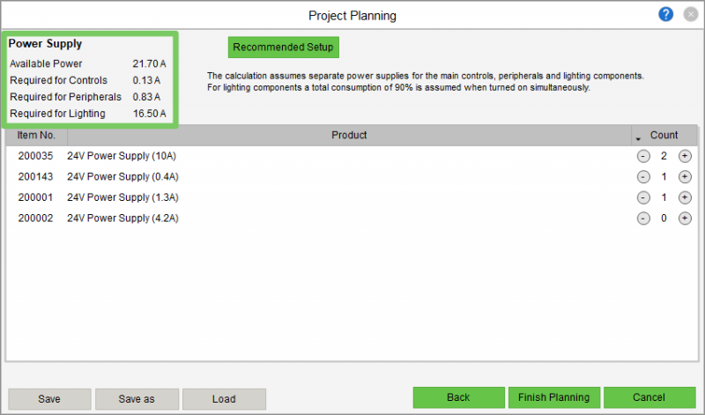
Task: Sort list by Item No. column header
Action: 36,136
